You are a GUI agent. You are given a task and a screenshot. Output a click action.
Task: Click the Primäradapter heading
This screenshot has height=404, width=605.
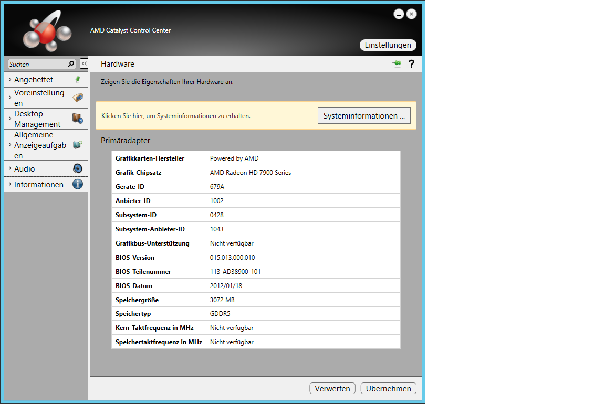click(126, 141)
